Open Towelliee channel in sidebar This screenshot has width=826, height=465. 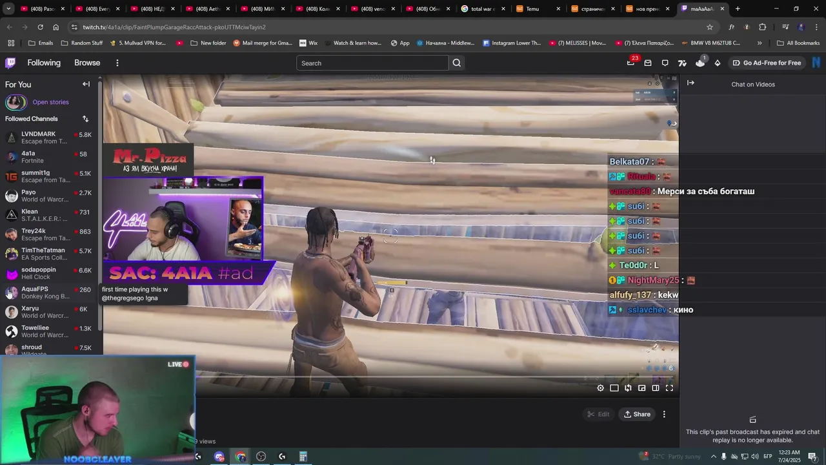(x=48, y=331)
